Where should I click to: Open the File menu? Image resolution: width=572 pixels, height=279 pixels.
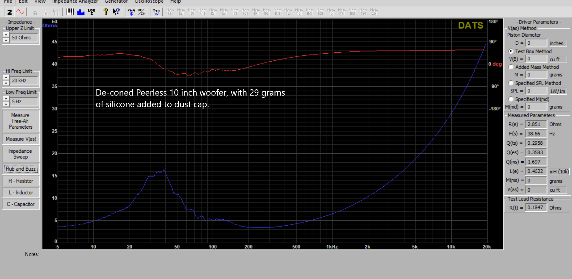pyautogui.click(x=8, y=1)
